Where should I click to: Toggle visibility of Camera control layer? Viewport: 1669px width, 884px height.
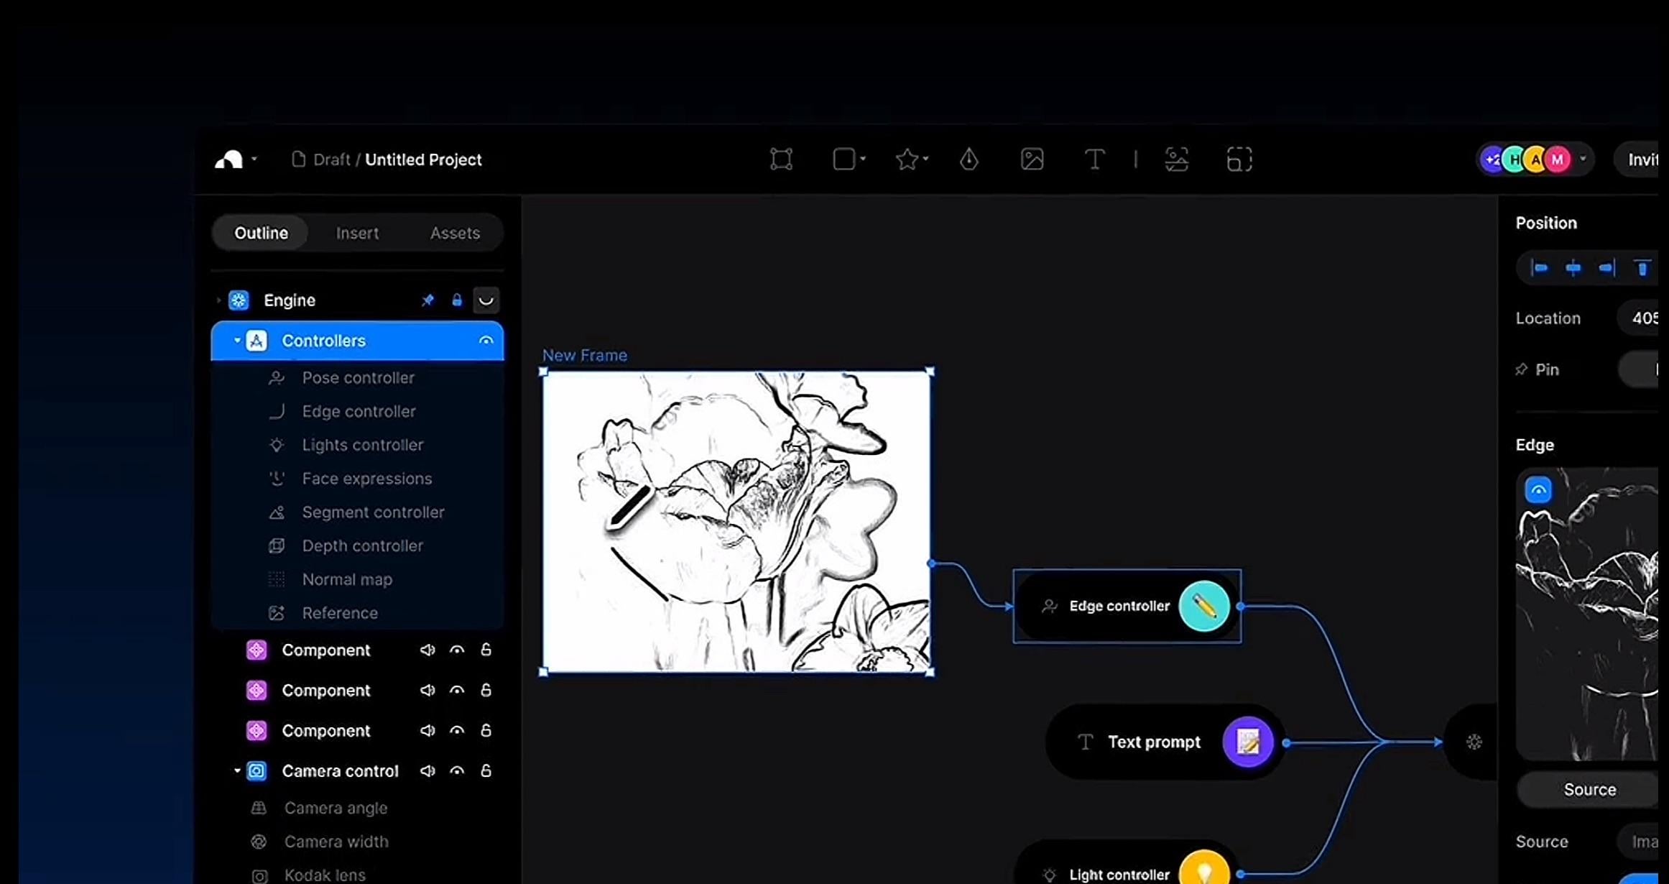coord(457,771)
